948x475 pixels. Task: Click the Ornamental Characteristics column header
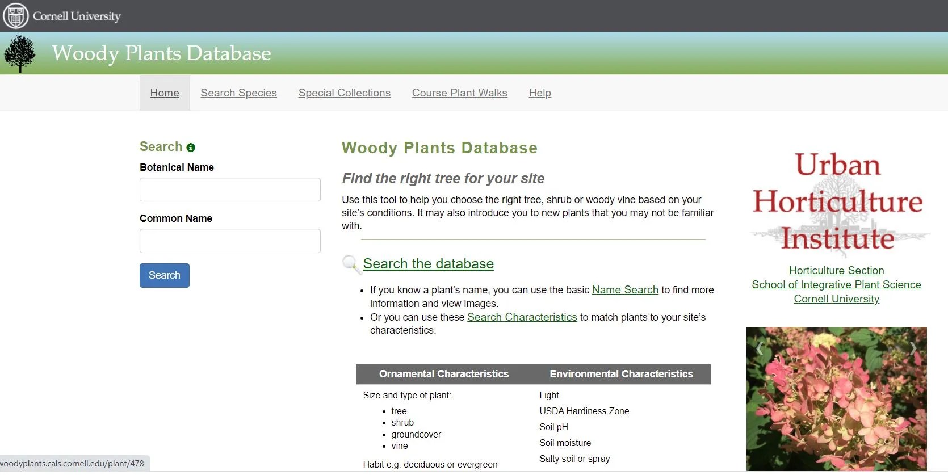click(x=444, y=374)
